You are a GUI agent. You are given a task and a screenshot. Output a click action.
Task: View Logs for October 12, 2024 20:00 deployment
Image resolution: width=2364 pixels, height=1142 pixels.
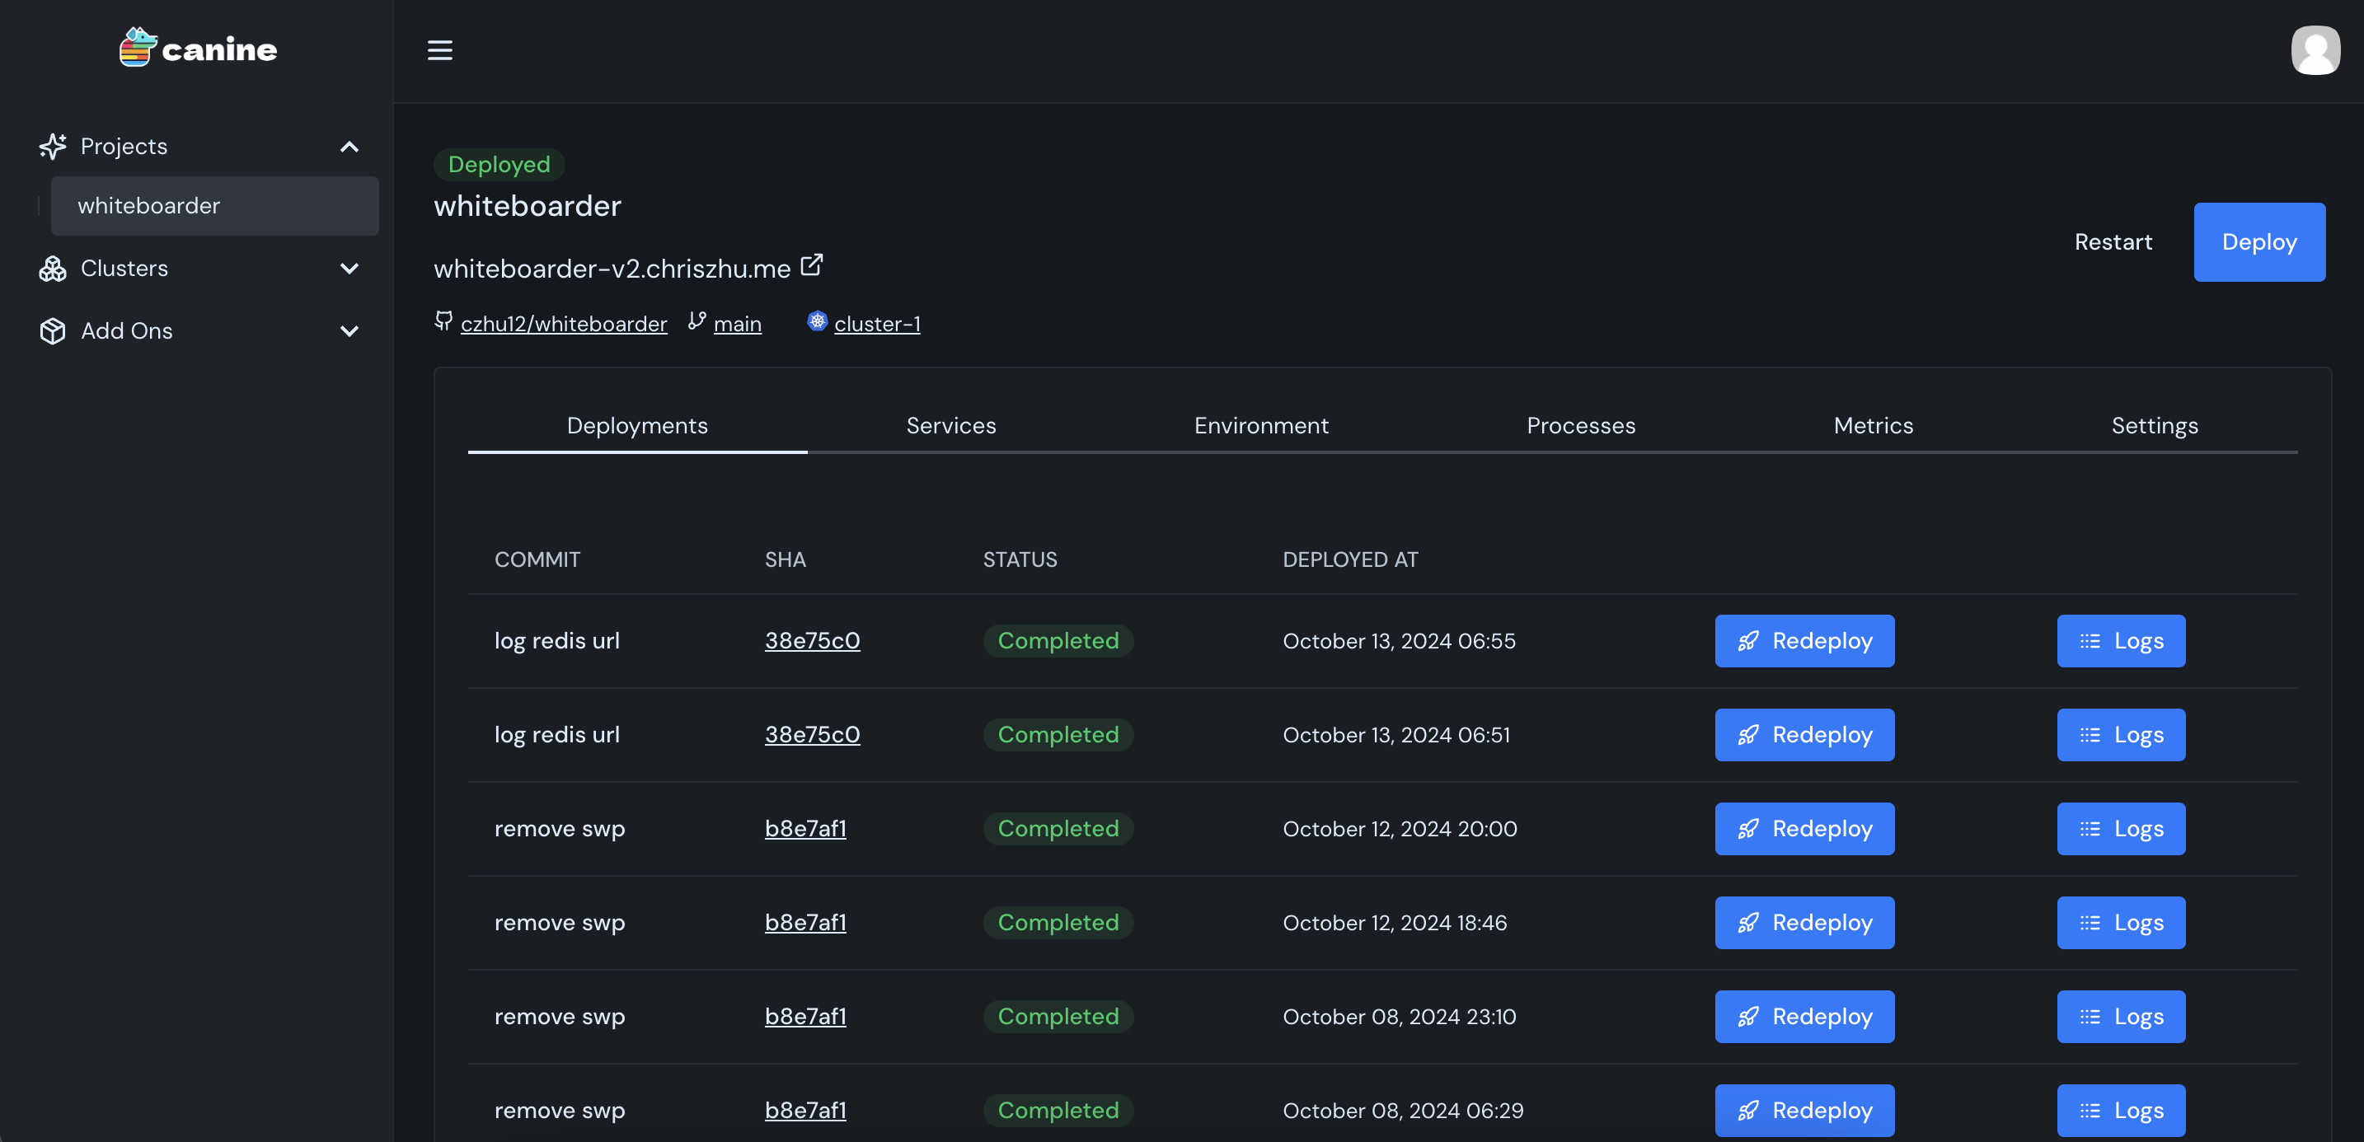[x=2121, y=829]
